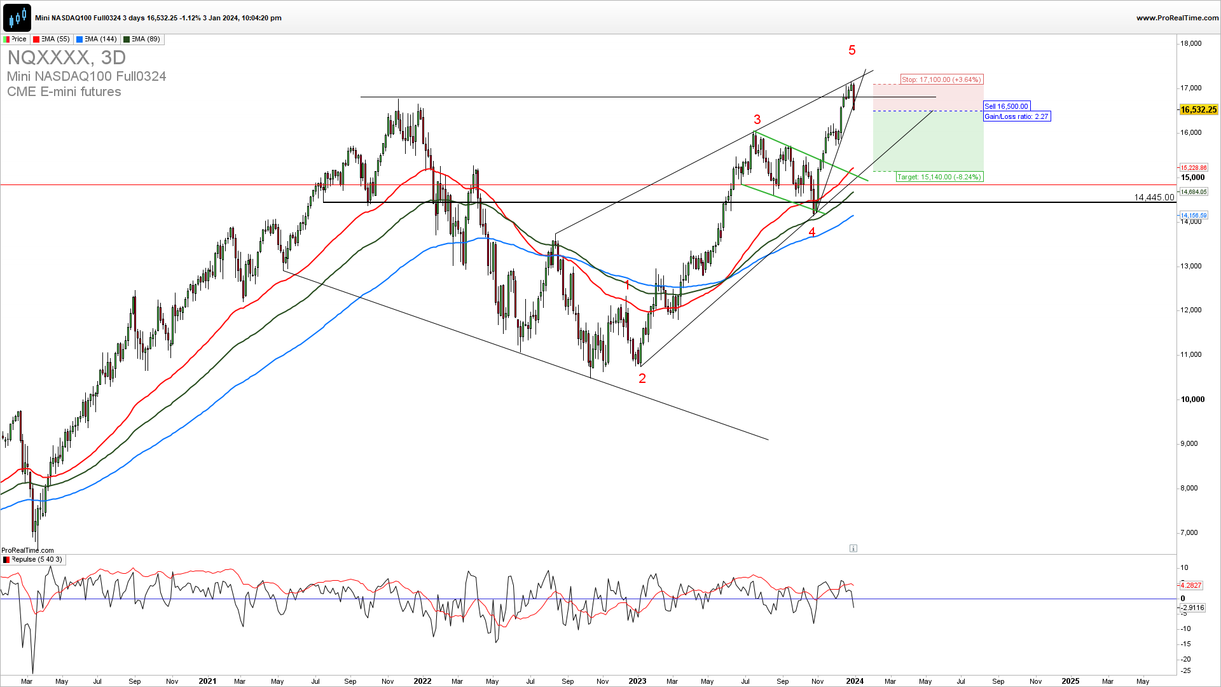1221x687 pixels.
Task: Click the Mini NASDAQ100 Full0324 subtitle
Action: click(x=86, y=76)
